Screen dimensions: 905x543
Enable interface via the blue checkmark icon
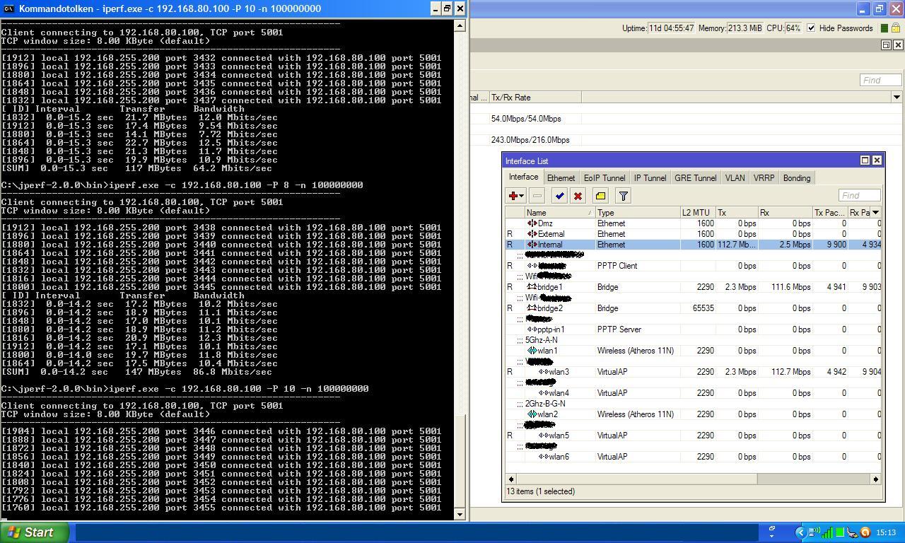(x=559, y=196)
